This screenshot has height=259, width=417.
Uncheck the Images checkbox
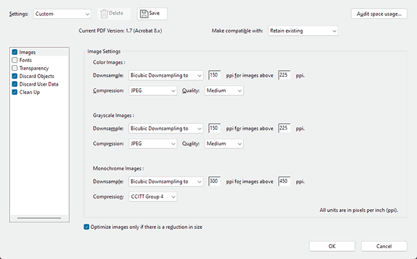pos(15,52)
